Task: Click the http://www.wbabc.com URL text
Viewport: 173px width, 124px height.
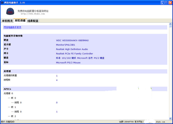Action: pos(33,14)
